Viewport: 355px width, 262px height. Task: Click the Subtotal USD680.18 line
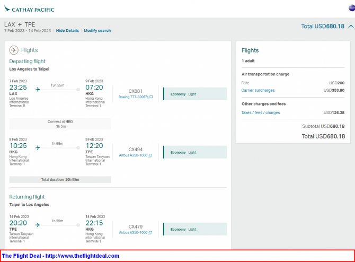pos(323,126)
